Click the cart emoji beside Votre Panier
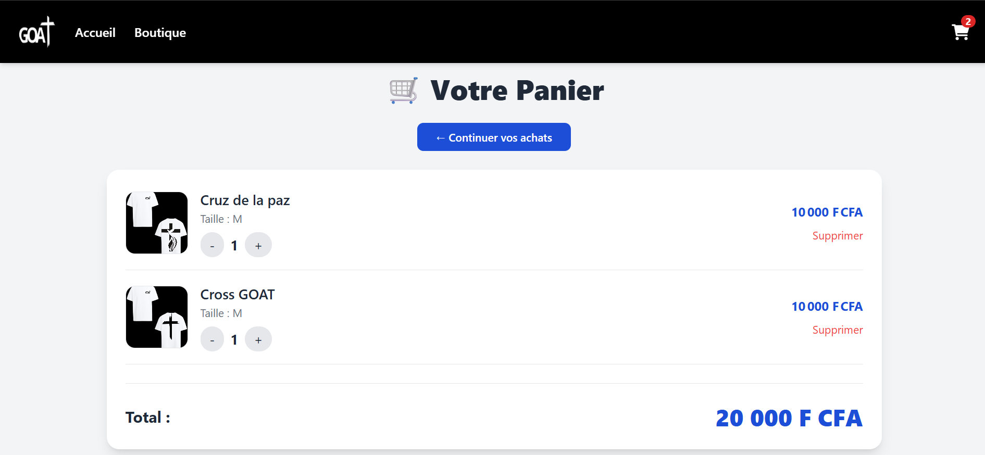985x455 pixels. (404, 91)
